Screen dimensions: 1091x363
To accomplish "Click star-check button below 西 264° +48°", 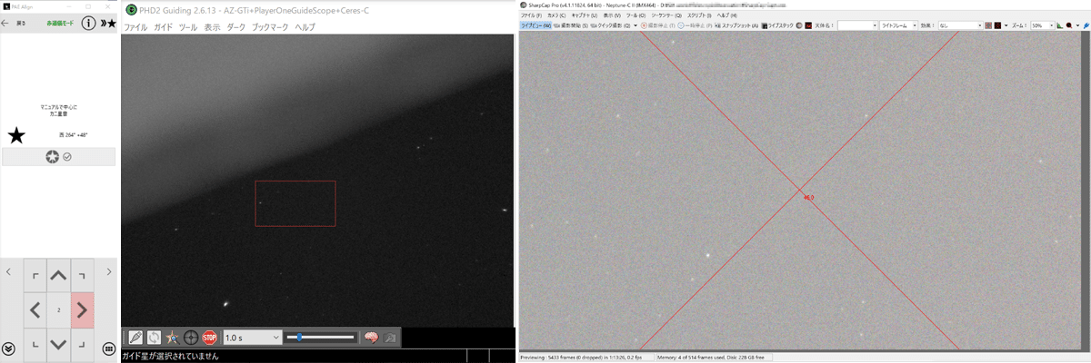I will tap(59, 157).
